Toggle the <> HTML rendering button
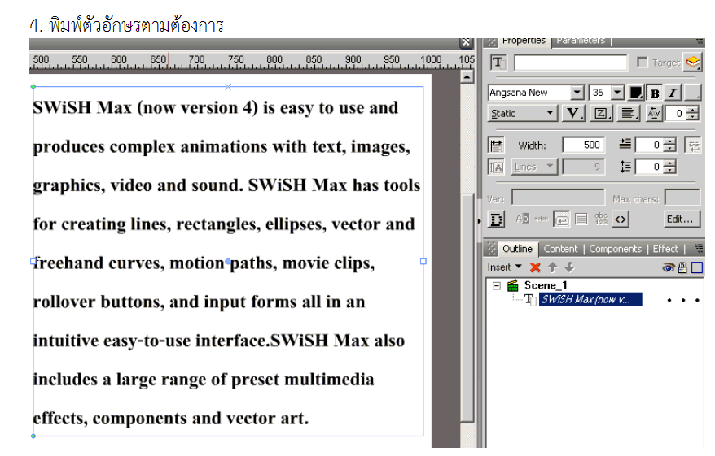 click(x=621, y=219)
